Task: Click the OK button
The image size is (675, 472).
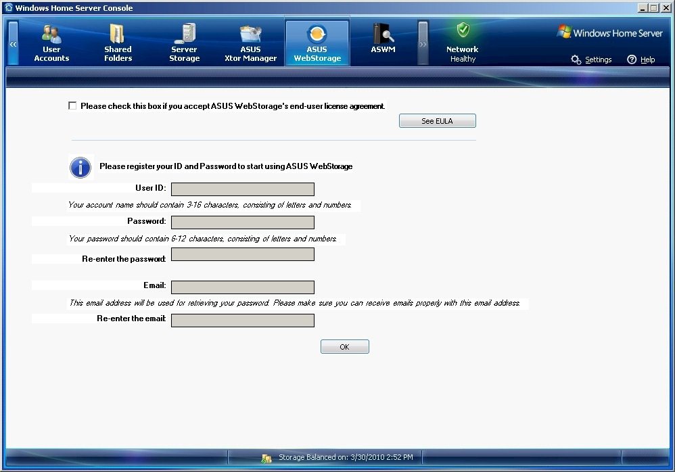Action: pos(345,347)
